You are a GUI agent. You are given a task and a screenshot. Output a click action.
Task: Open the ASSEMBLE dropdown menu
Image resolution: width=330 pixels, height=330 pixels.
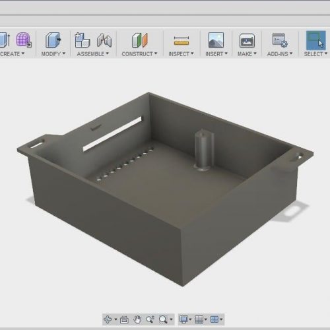pos(92,54)
